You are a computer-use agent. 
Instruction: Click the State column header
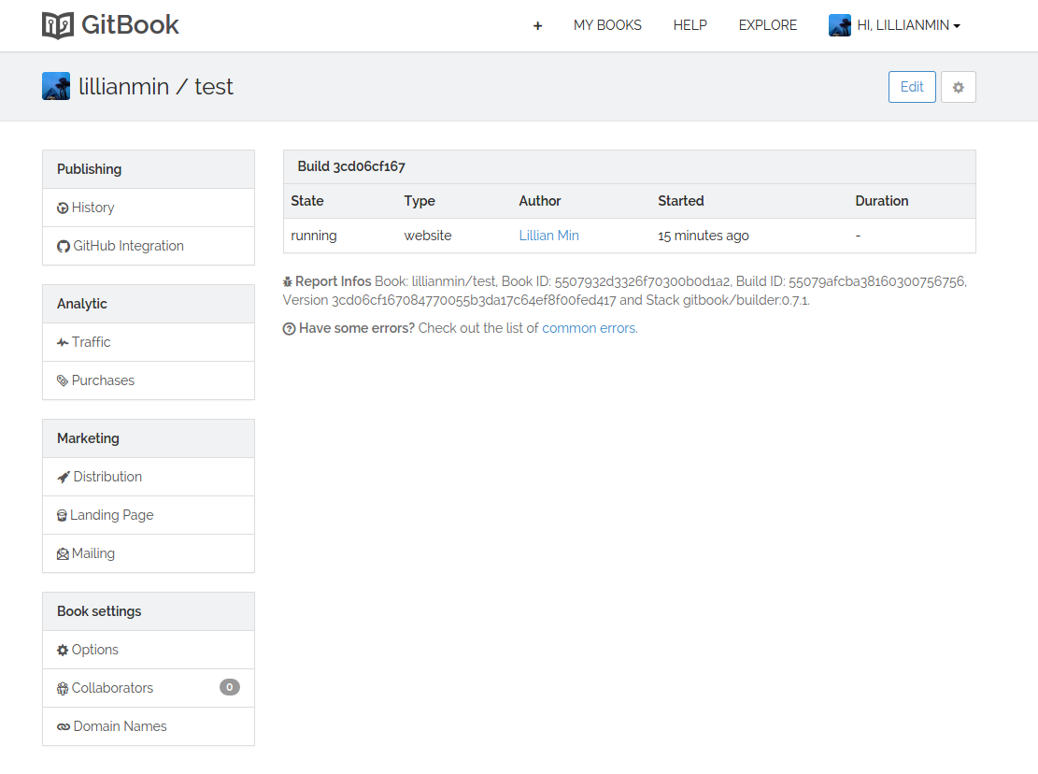307,201
